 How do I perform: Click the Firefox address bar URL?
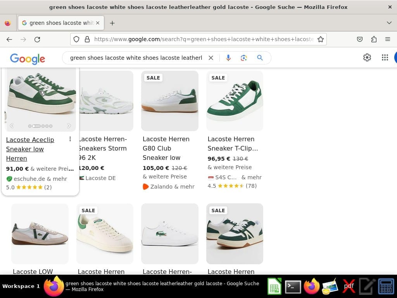[204, 39]
